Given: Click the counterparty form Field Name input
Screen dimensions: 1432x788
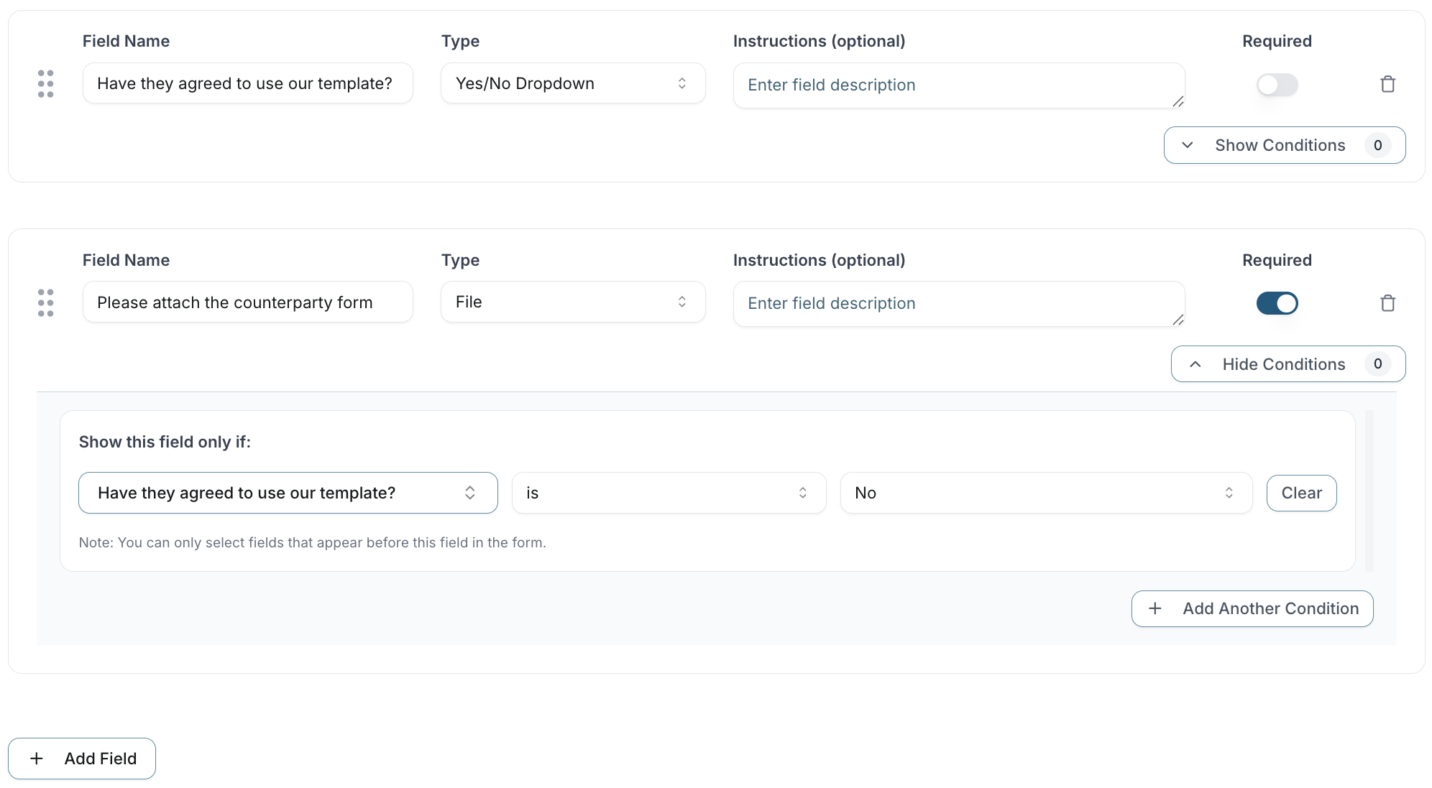Looking at the screenshot, I should pos(247,302).
